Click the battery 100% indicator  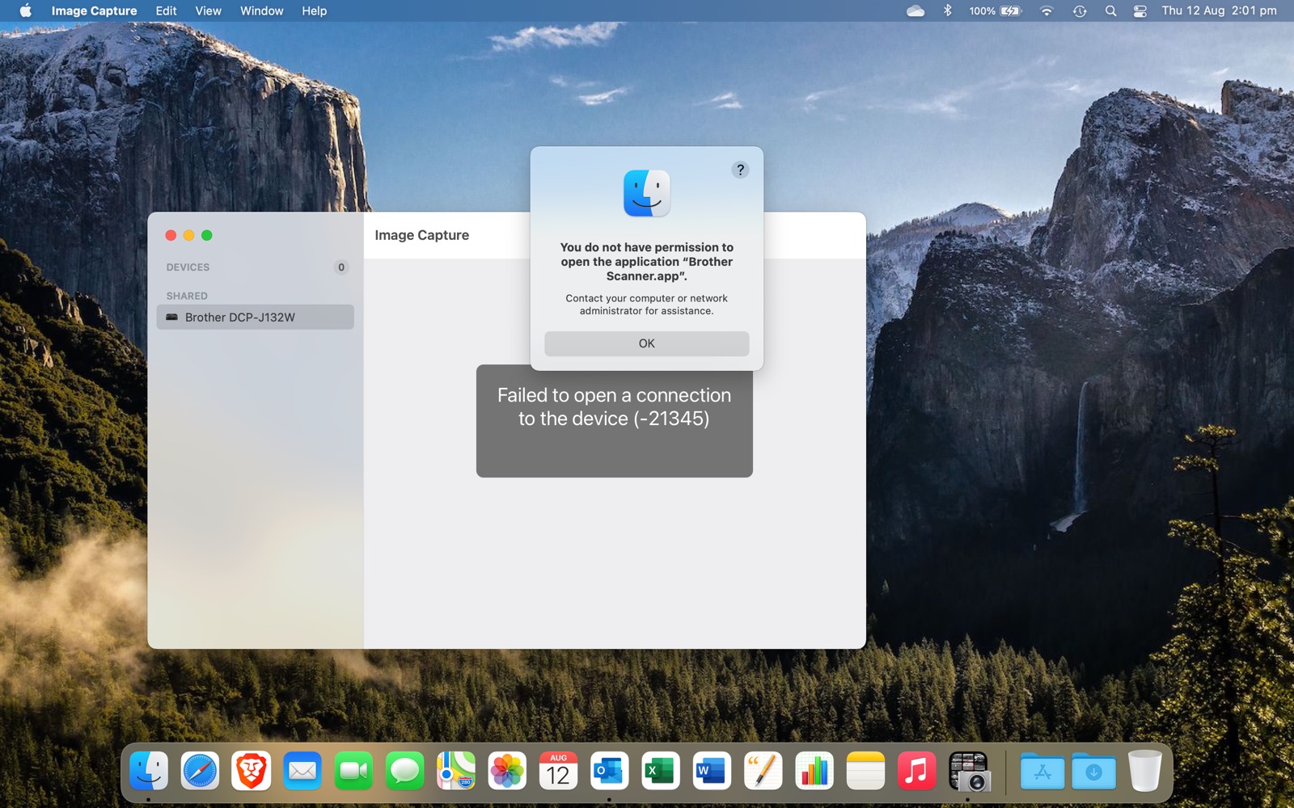point(996,11)
